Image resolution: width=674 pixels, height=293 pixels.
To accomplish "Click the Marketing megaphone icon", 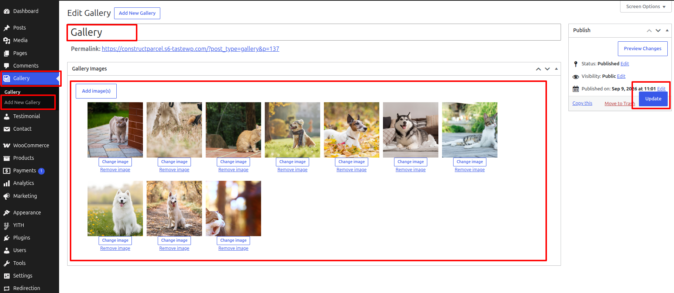I will click(7, 196).
